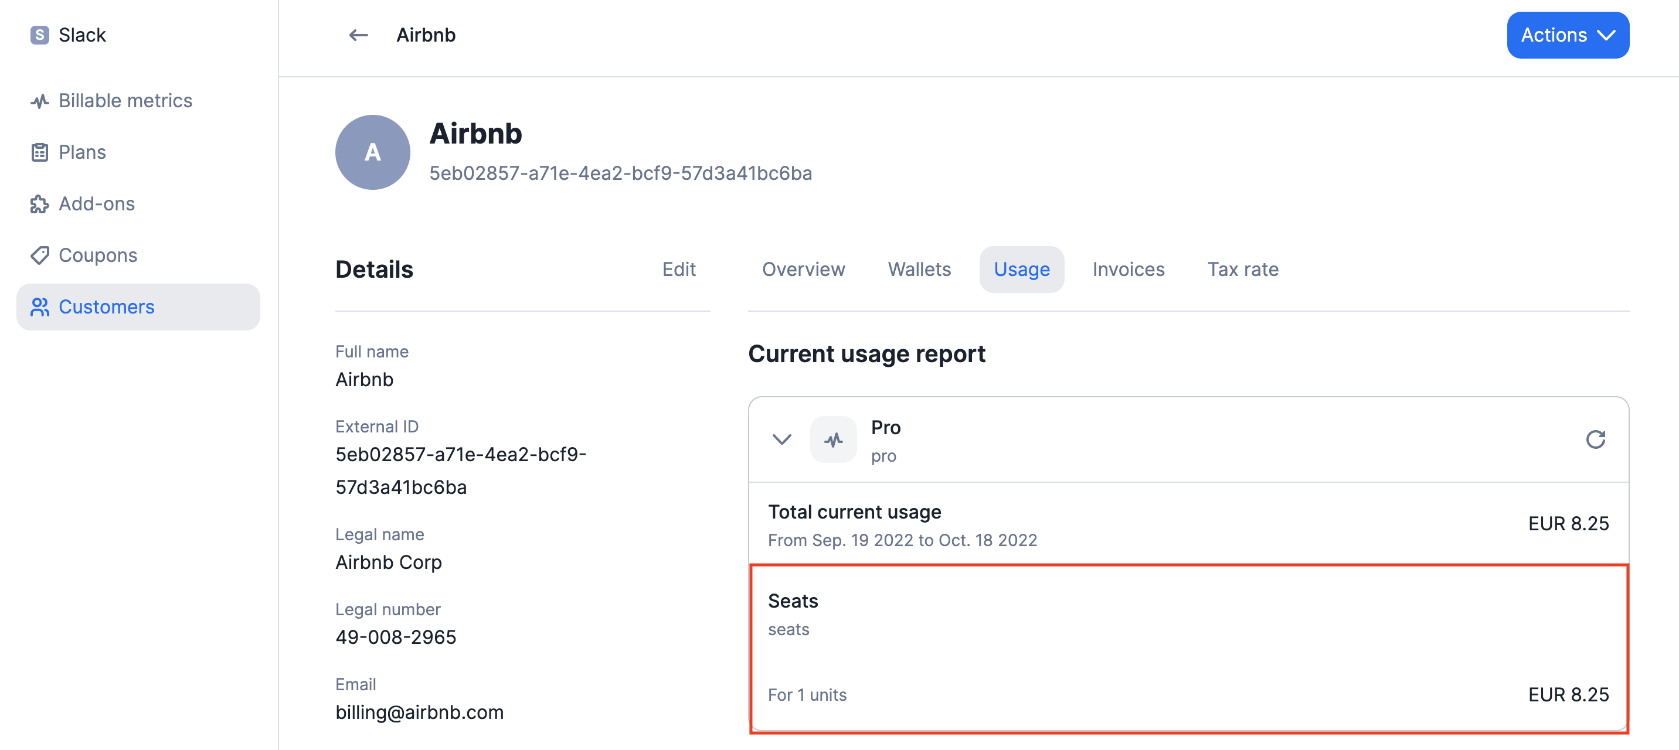The width and height of the screenshot is (1679, 750).
Task: Click Edit next to Details
Action: 678,269
